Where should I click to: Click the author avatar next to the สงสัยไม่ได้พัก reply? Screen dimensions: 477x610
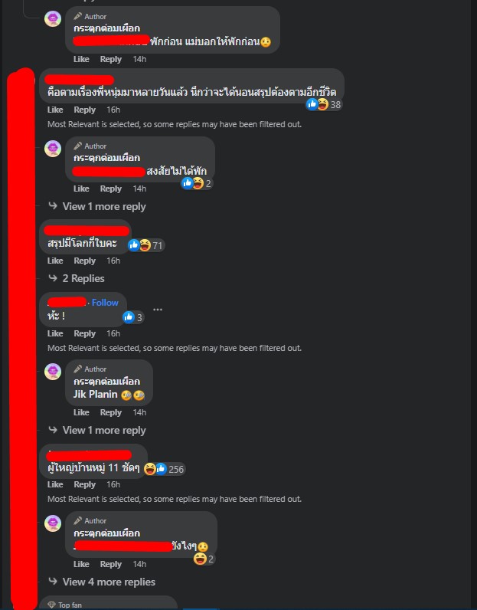tap(53, 149)
